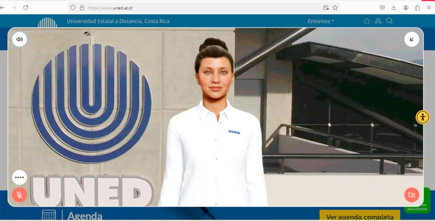Reload the page with refresh icon
This screenshot has height=221, width=435.
pos(26,8)
